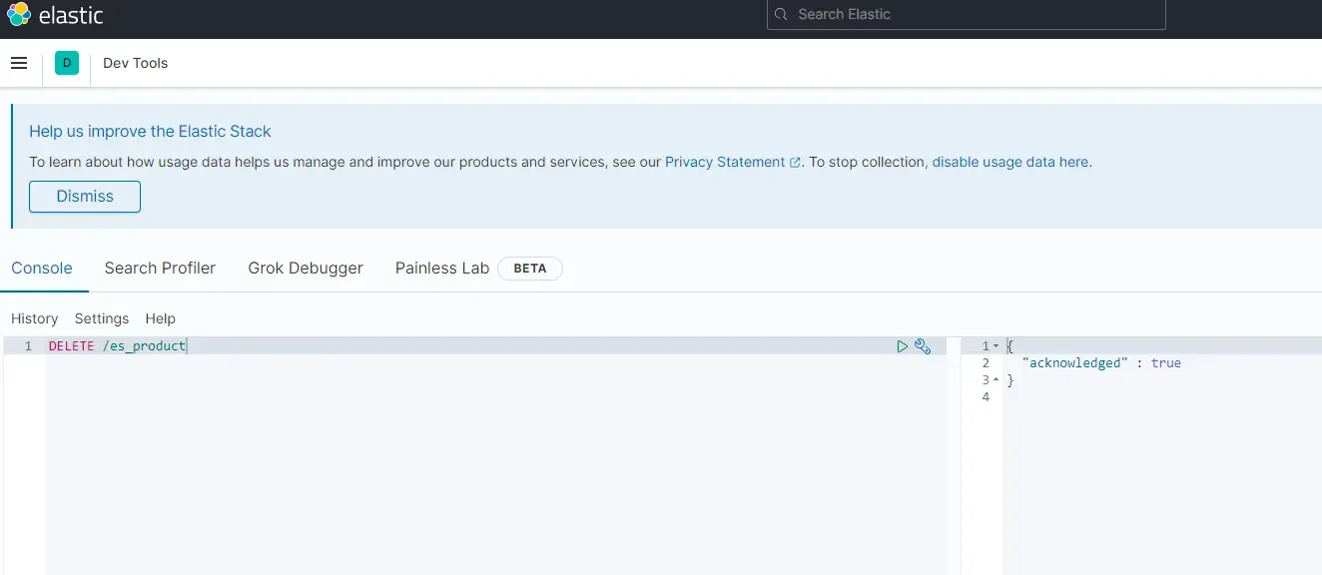
Task: Open the wrench request options icon
Action: coord(923,345)
